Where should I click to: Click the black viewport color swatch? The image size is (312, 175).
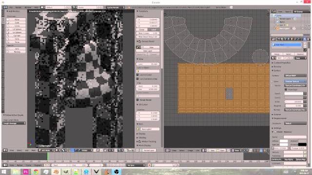point(302,144)
